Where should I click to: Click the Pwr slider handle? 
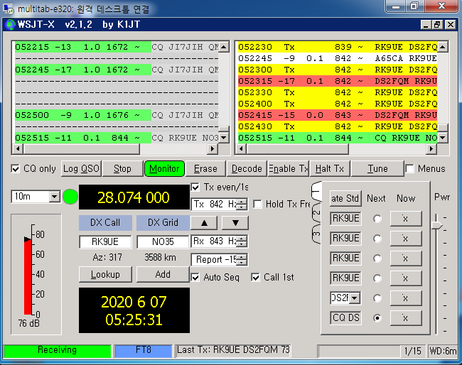pyautogui.click(x=436, y=225)
